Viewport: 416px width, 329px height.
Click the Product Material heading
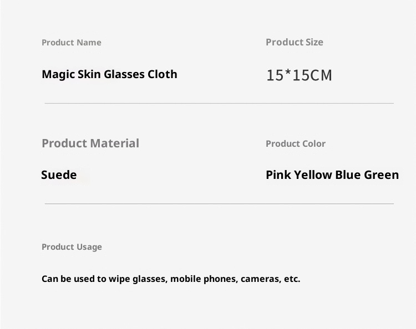[90, 143]
